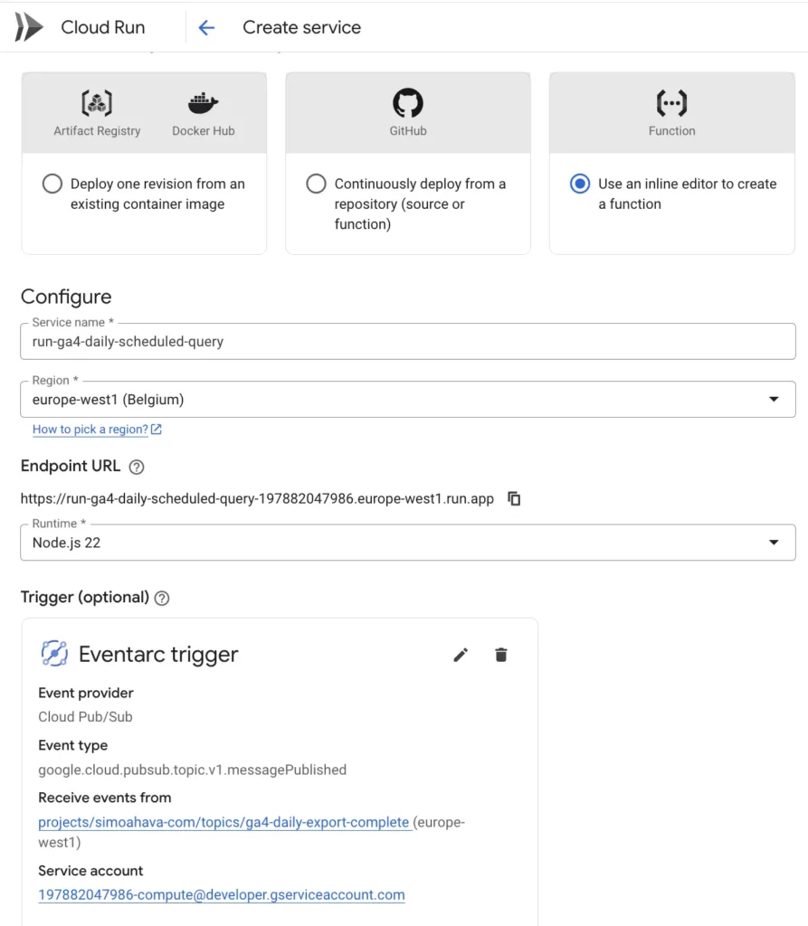
Task: Click the Docker Hub whale icon
Action: [x=203, y=103]
